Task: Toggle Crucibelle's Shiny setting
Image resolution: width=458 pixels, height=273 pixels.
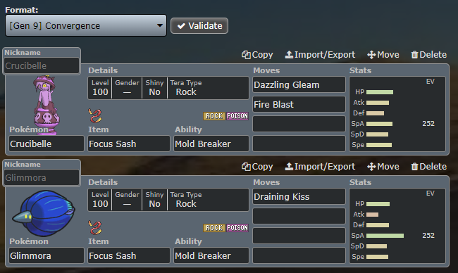Action: (x=154, y=88)
